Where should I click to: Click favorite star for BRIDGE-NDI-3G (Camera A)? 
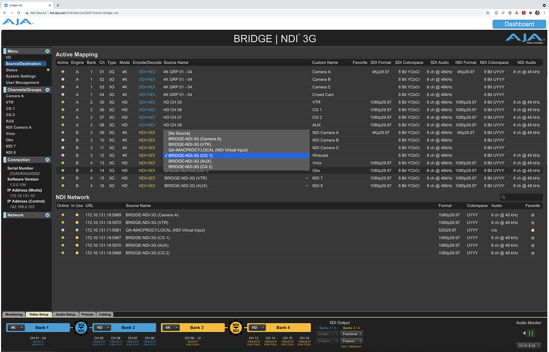532,215
